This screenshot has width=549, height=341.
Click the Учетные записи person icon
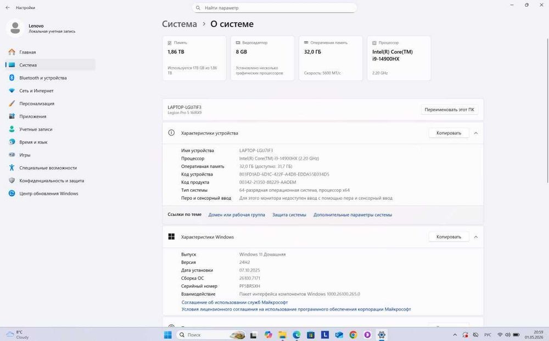(12, 129)
